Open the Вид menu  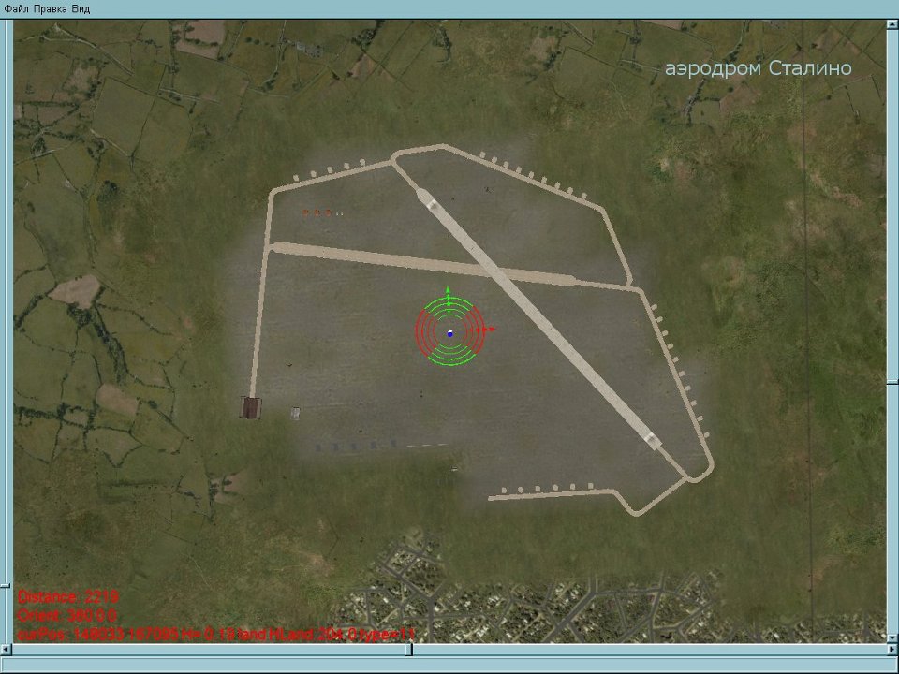click(81, 9)
